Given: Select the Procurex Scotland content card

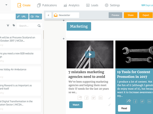Looking at the screenshot, I should coord(20,41).
